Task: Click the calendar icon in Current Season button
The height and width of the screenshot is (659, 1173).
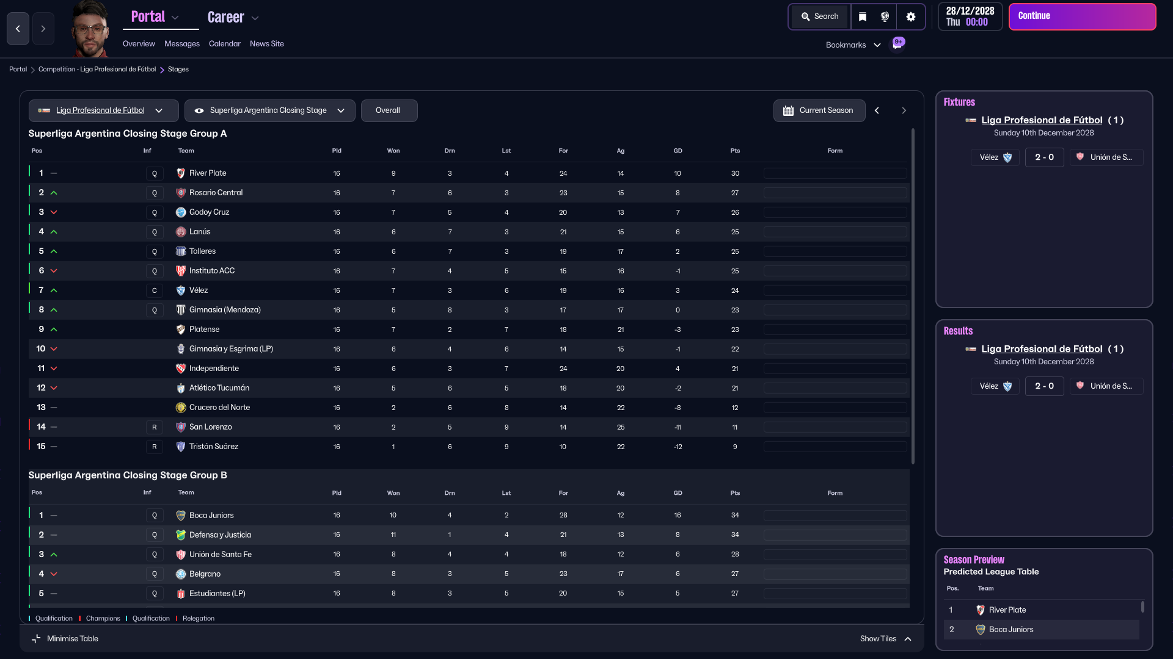Action: tap(788, 110)
